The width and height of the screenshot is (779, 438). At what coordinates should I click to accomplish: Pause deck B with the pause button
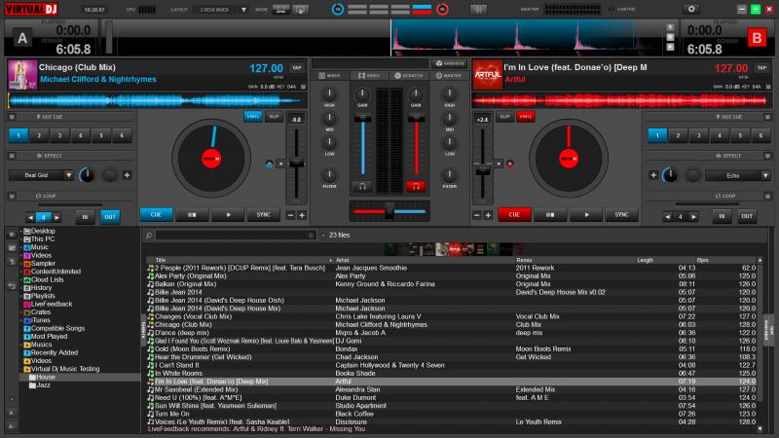click(x=550, y=215)
